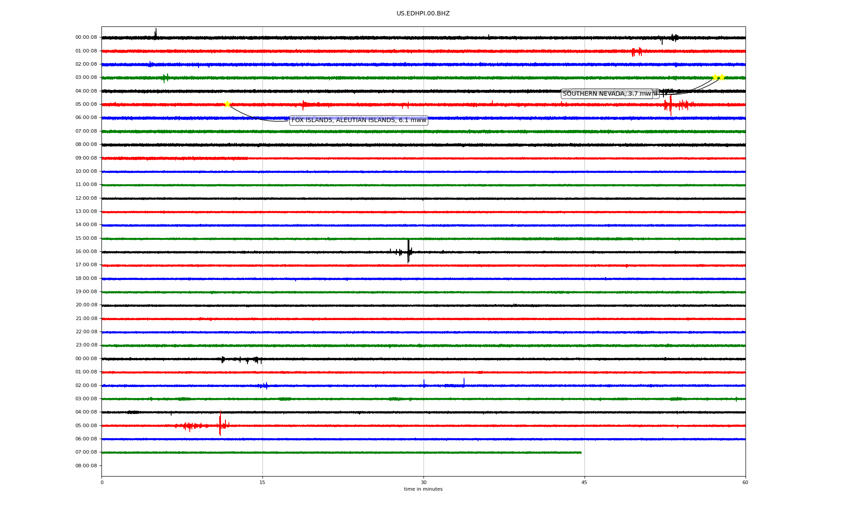
Task: Click the plot title US.EDHPI.00.BHZ
Action: pos(423,14)
